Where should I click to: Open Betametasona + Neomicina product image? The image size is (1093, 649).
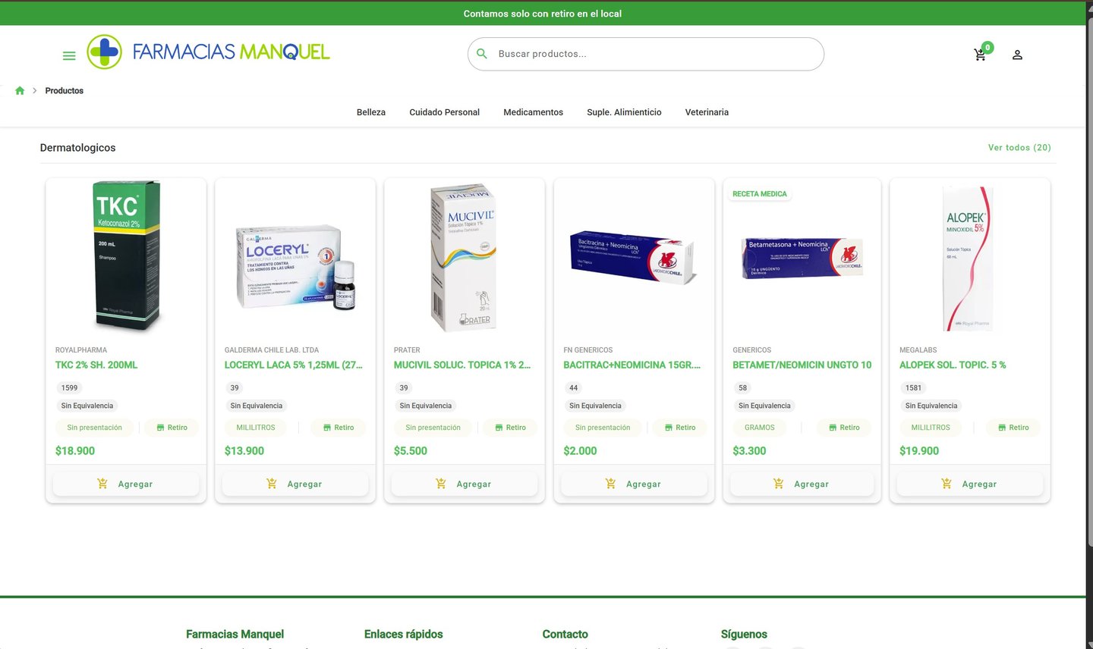(802, 258)
